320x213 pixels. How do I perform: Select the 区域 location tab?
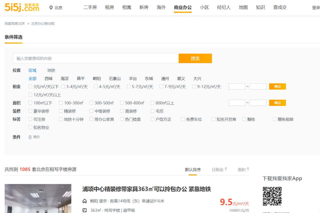32,70
